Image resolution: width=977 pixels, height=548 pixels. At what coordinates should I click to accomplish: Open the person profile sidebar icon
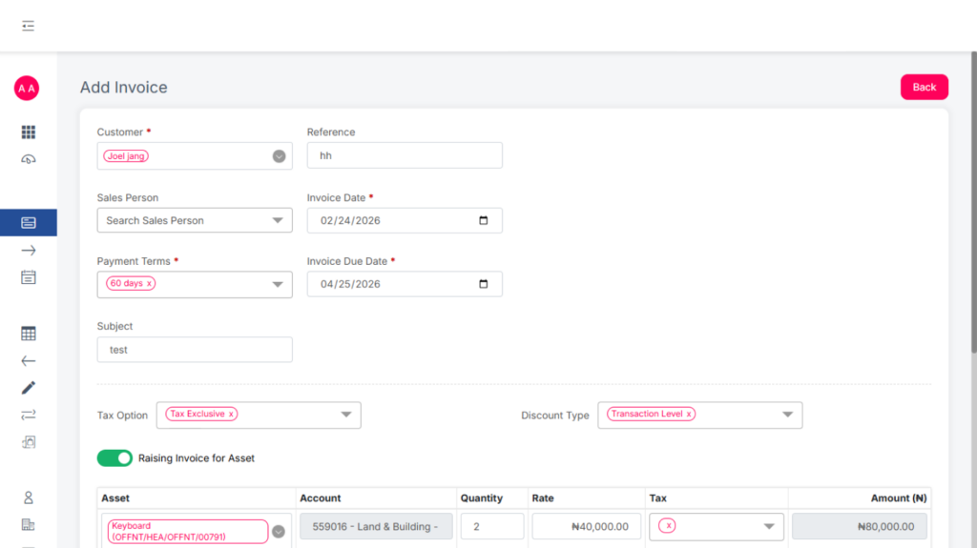pyautogui.click(x=28, y=497)
